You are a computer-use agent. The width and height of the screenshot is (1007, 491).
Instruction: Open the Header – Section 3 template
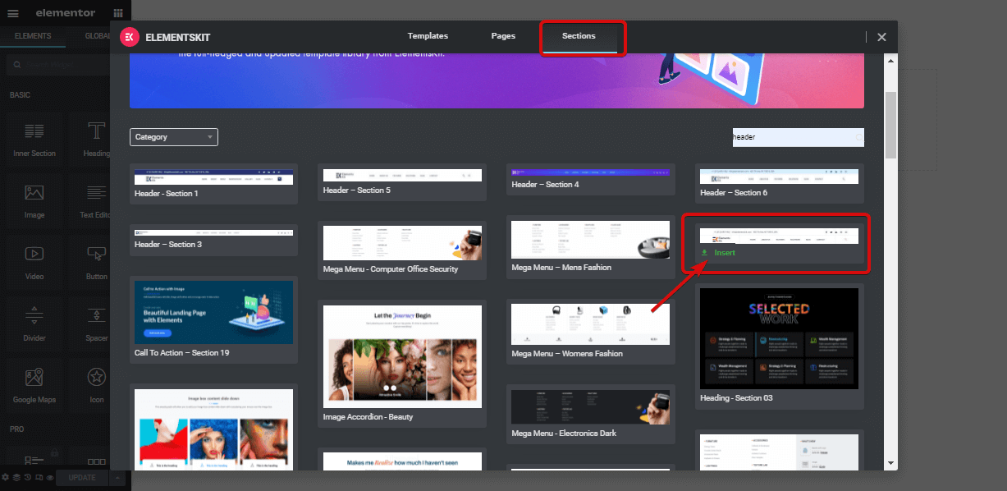[213, 239]
